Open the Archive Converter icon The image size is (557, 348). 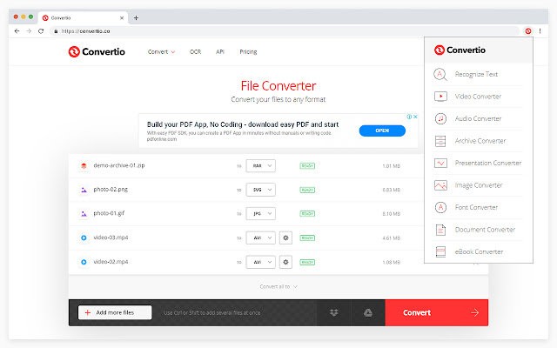point(440,141)
